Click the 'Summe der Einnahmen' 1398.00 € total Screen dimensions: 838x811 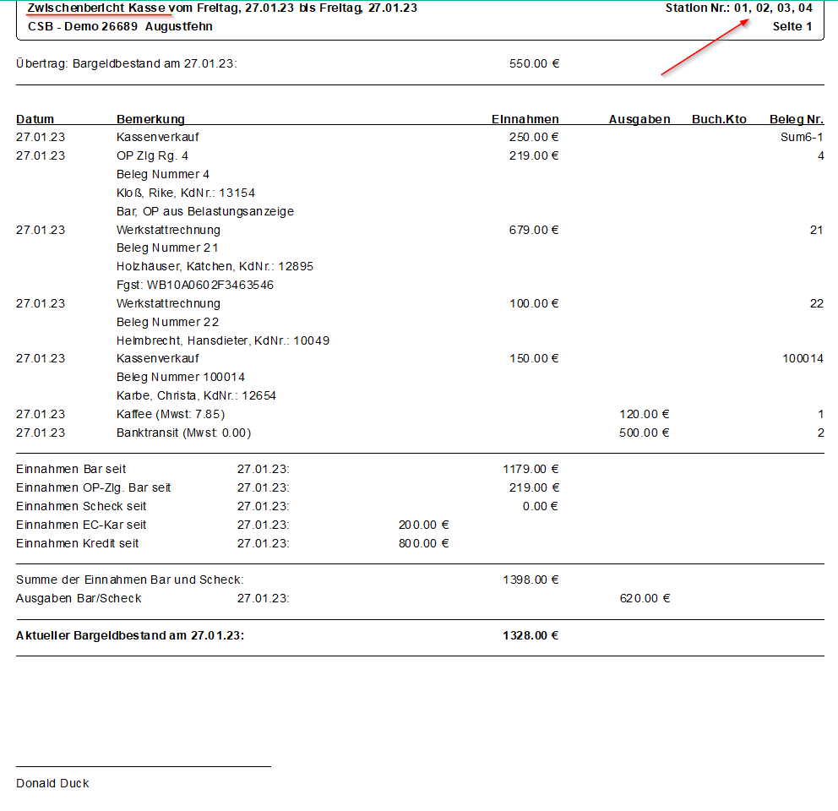531,580
